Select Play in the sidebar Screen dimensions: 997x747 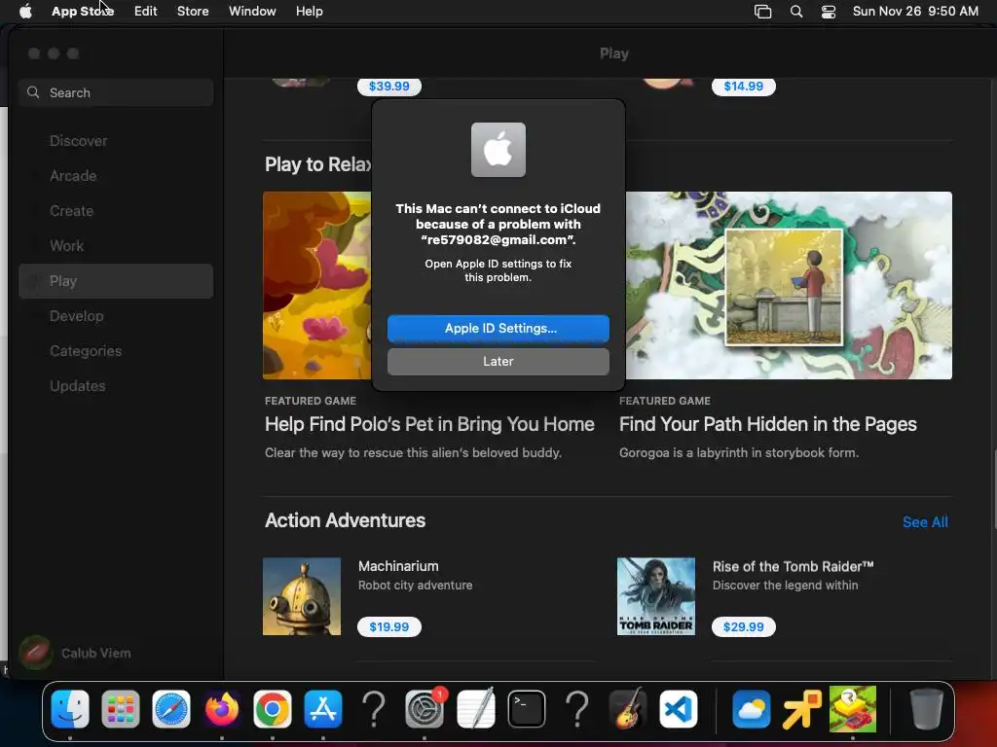point(116,281)
